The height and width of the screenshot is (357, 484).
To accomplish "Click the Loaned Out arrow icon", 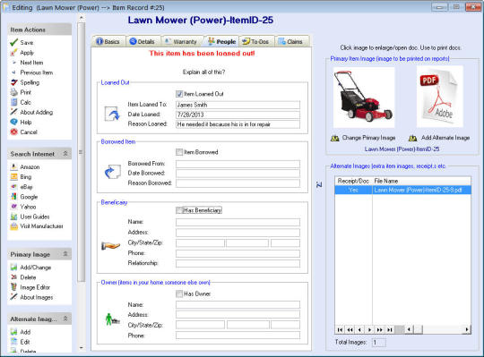I will (x=112, y=114).
